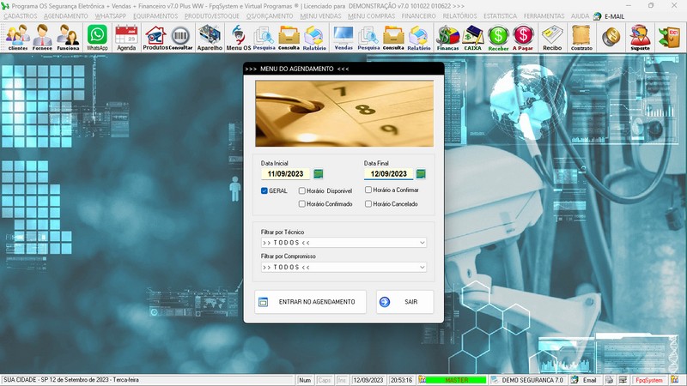Open the Recibo toolbar icon
Image resolution: width=687 pixels, height=386 pixels.
[552, 37]
